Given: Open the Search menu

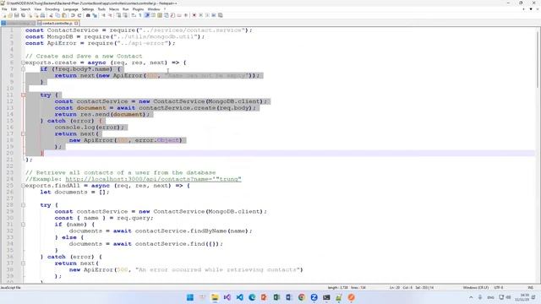Looking at the screenshot, I should (25, 9).
